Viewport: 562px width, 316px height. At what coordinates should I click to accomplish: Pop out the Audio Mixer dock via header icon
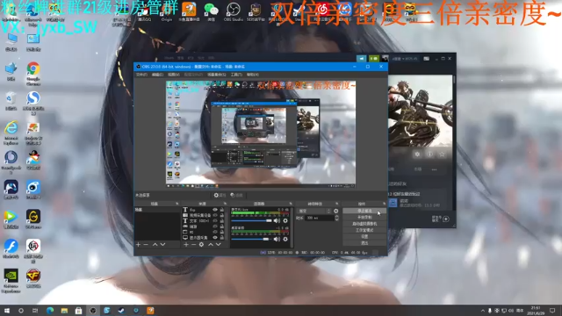[291, 204]
